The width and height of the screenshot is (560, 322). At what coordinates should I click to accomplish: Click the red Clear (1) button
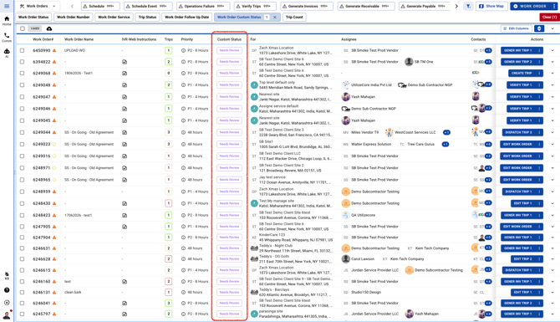(549, 18)
